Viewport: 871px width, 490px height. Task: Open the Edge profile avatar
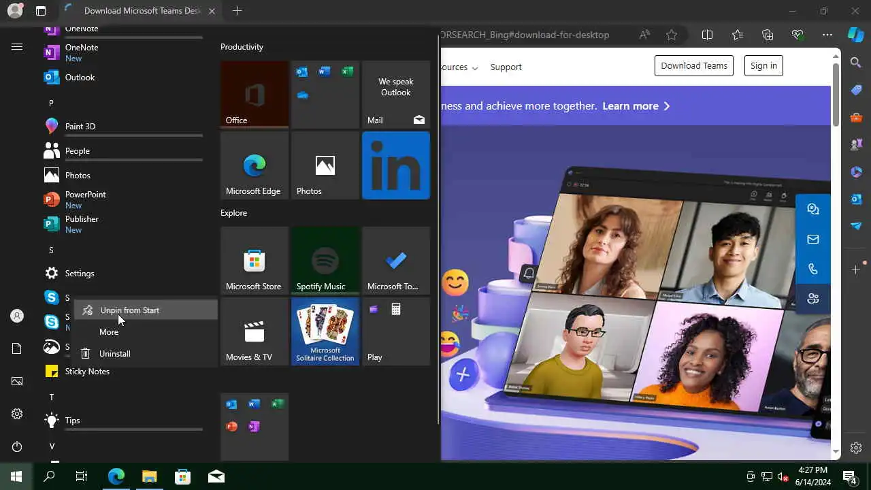click(15, 11)
